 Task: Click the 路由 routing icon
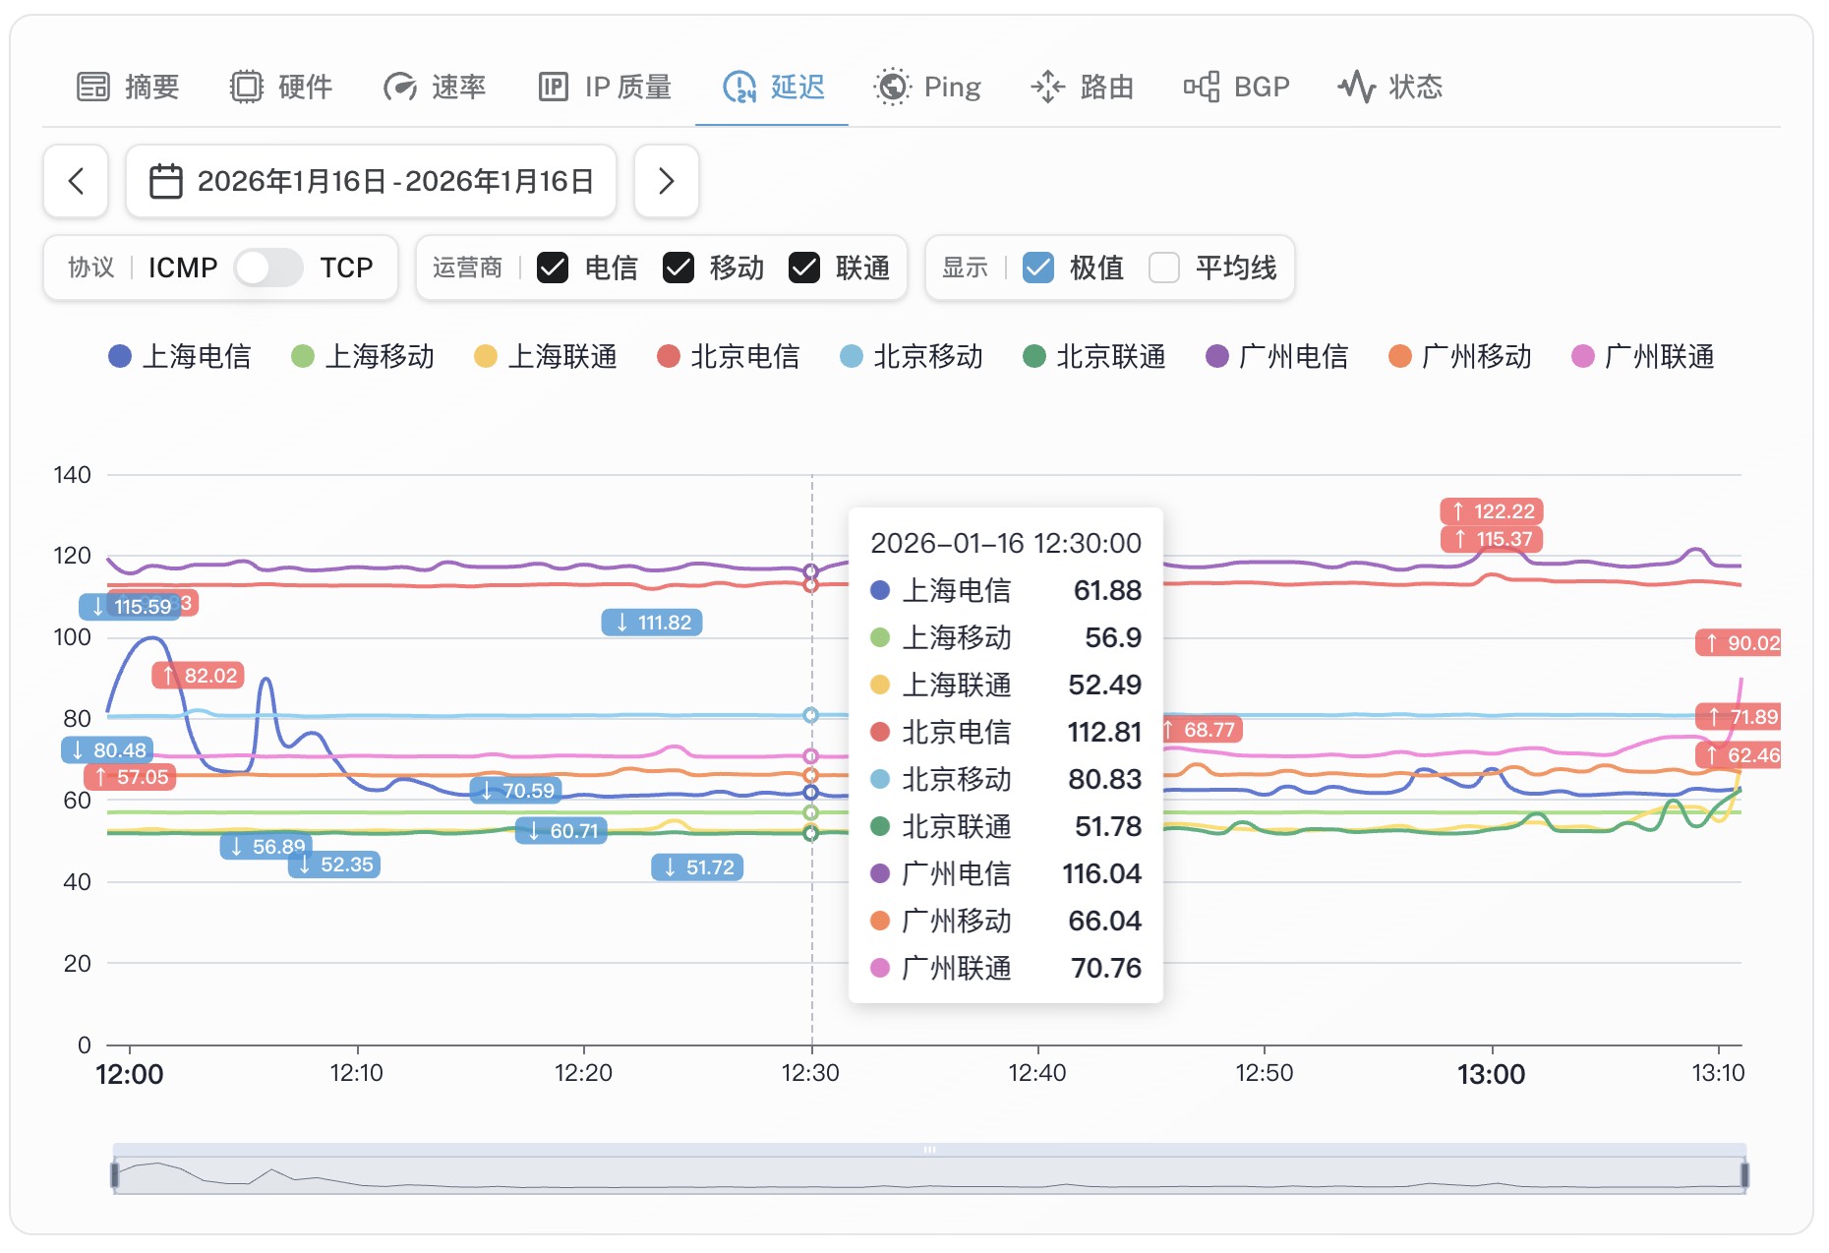1048,88
